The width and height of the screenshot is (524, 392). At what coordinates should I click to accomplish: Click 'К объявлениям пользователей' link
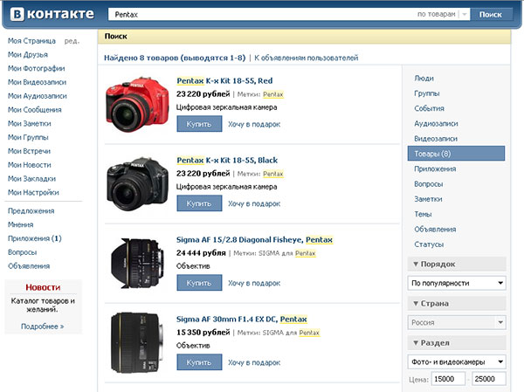point(307,58)
